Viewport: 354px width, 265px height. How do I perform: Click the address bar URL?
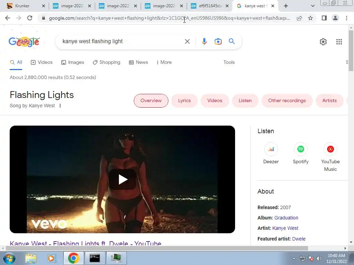[x=169, y=18]
